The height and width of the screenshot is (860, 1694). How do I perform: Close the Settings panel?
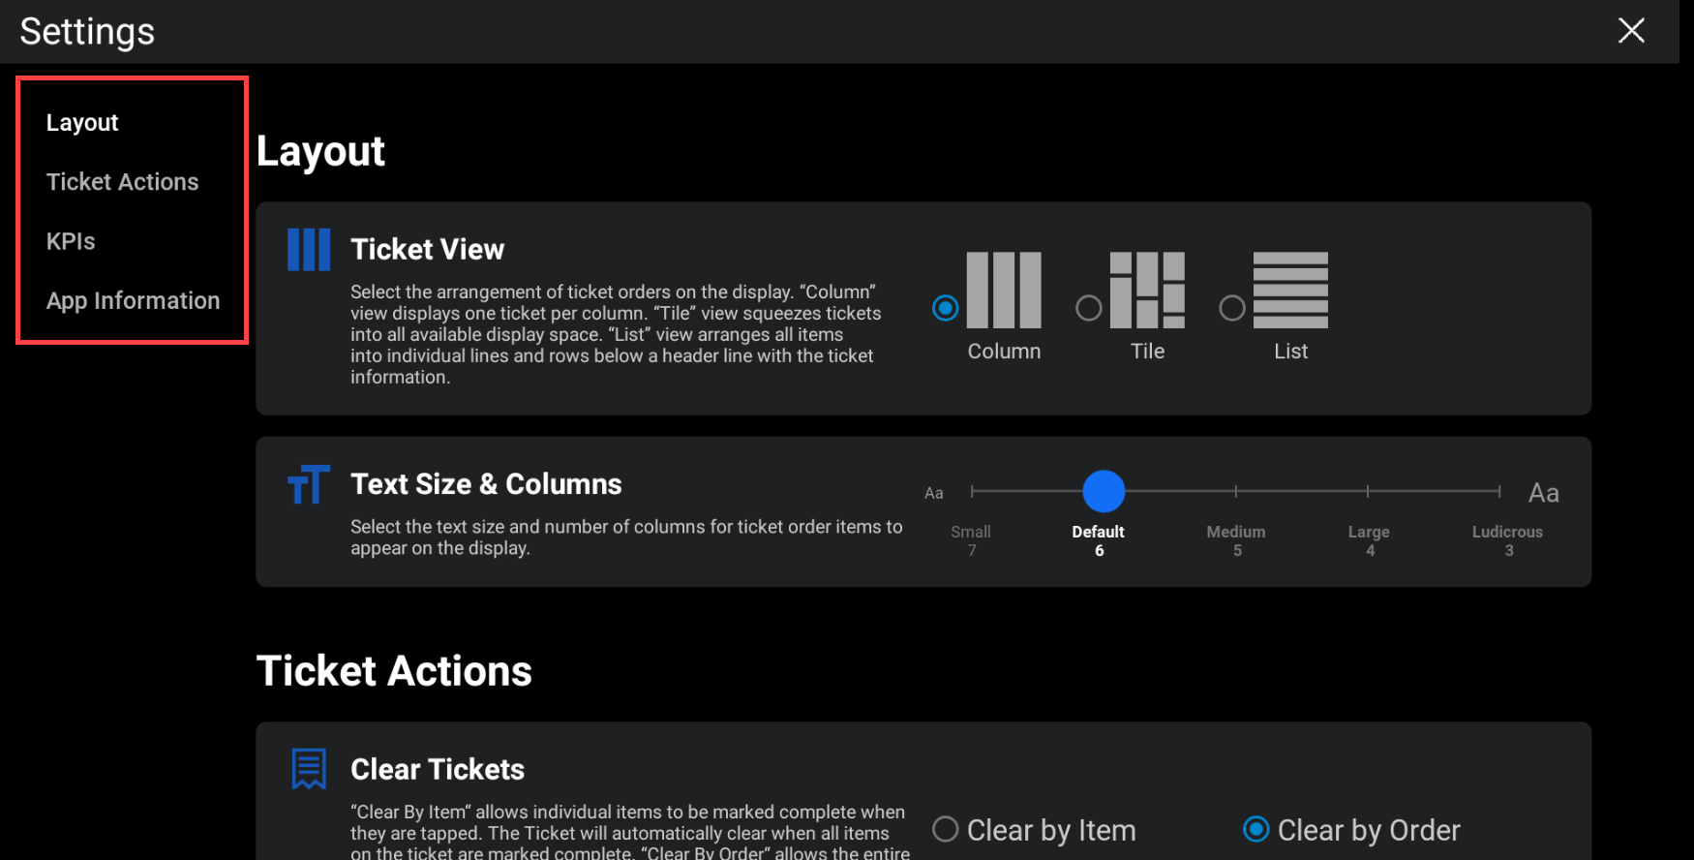pos(1631,31)
